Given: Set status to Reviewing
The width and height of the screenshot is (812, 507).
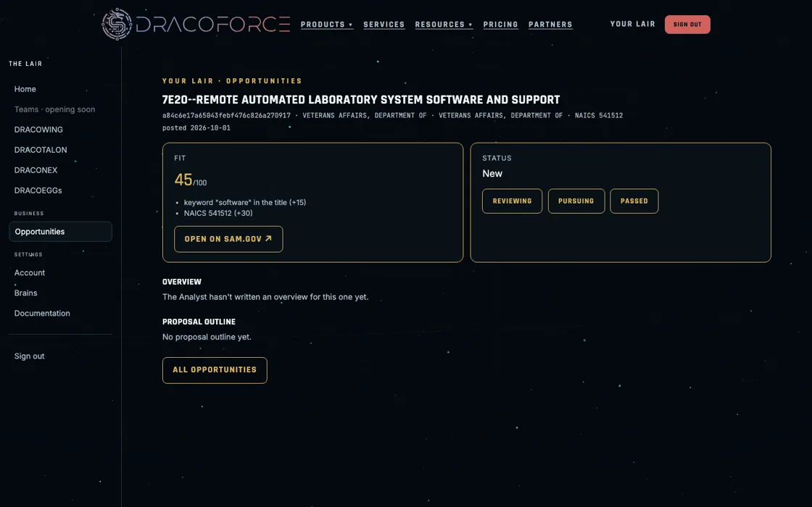Looking at the screenshot, I should (x=512, y=201).
